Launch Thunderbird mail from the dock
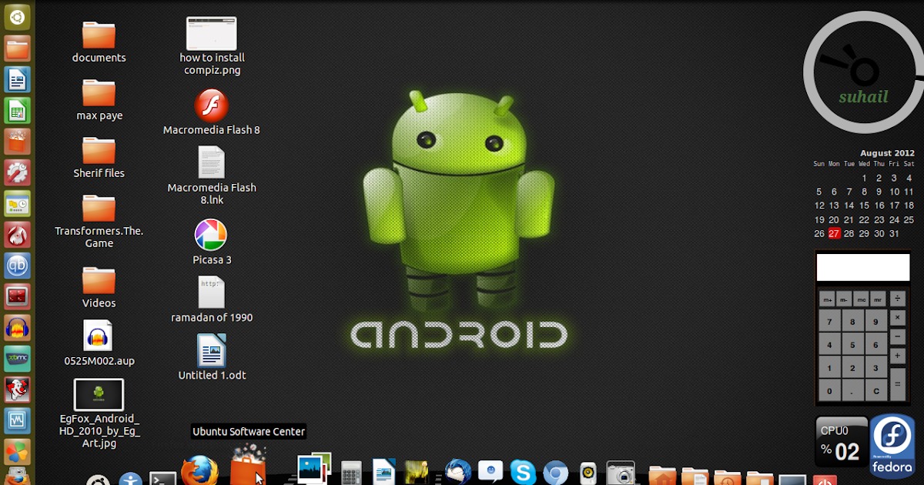924x485 pixels. point(457,472)
